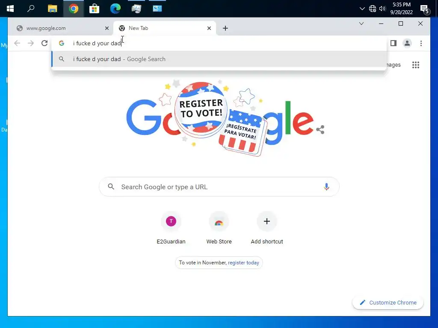Click the Chrome icon in the taskbar
This screenshot has height=328, width=438.
[x=74, y=9]
